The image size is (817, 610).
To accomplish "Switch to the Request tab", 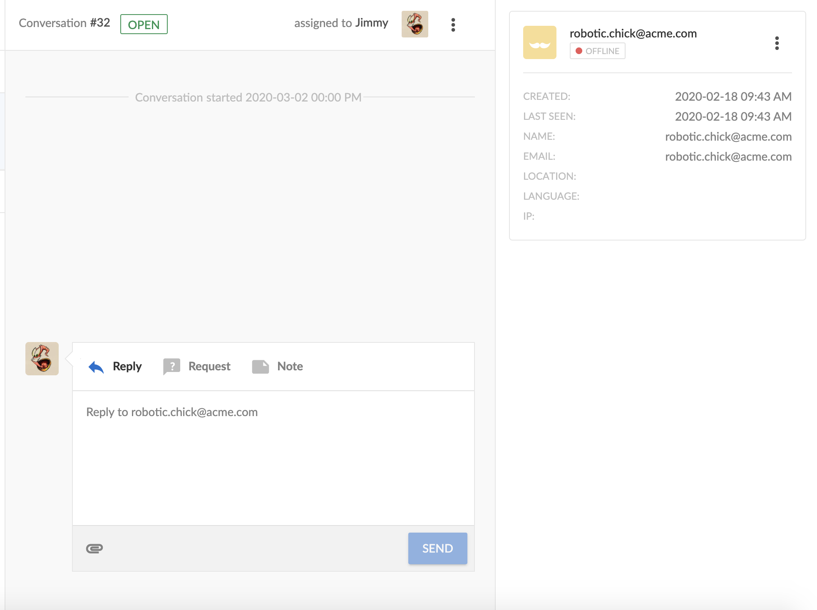I will coord(209,367).
